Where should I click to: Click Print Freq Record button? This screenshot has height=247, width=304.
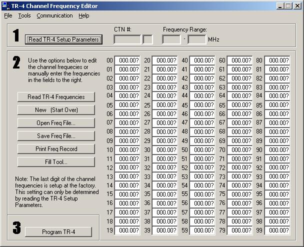click(56, 149)
